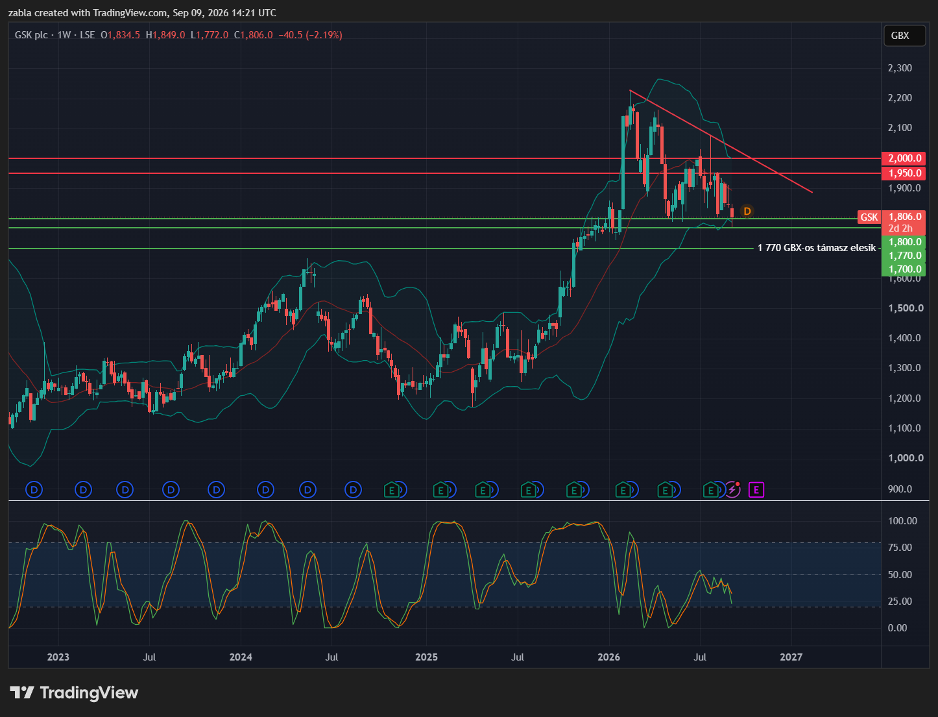Click the 1W interval in the chart legend
This screenshot has width=938, height=717.
(x=64, y=35)
